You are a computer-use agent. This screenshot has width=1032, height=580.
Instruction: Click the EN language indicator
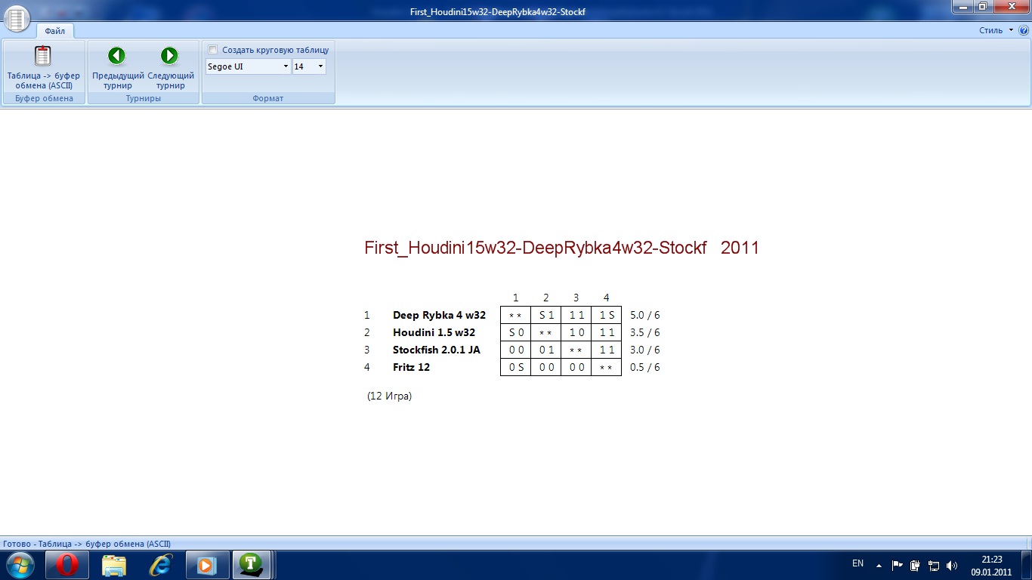tap(857, 563)
